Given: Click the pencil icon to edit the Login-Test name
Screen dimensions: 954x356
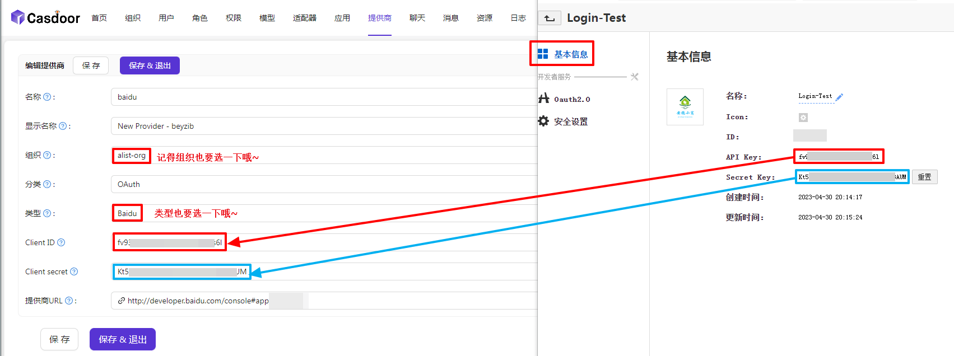Looking at the screenshot, I should [x=839, y=97].
